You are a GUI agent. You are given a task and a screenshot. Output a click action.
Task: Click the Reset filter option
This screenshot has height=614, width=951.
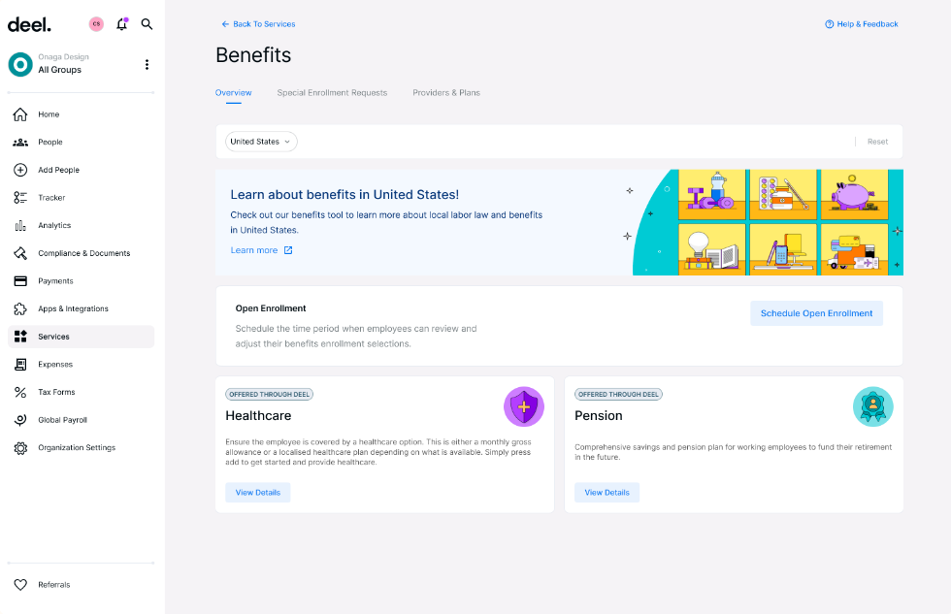[x=877, y=142]
